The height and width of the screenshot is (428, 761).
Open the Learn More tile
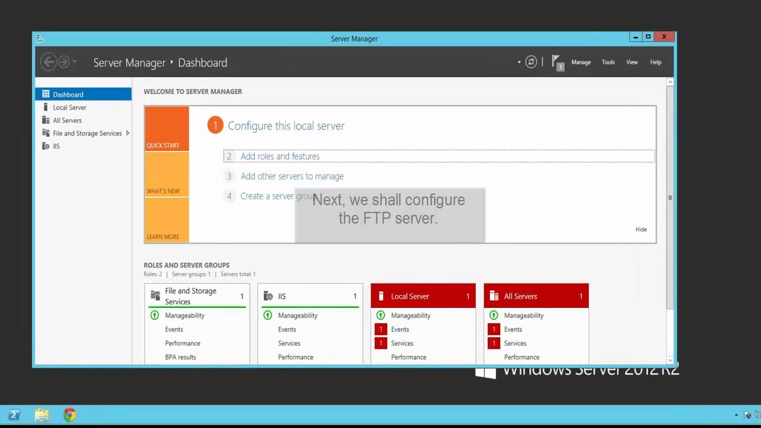[x=166, y=220]
